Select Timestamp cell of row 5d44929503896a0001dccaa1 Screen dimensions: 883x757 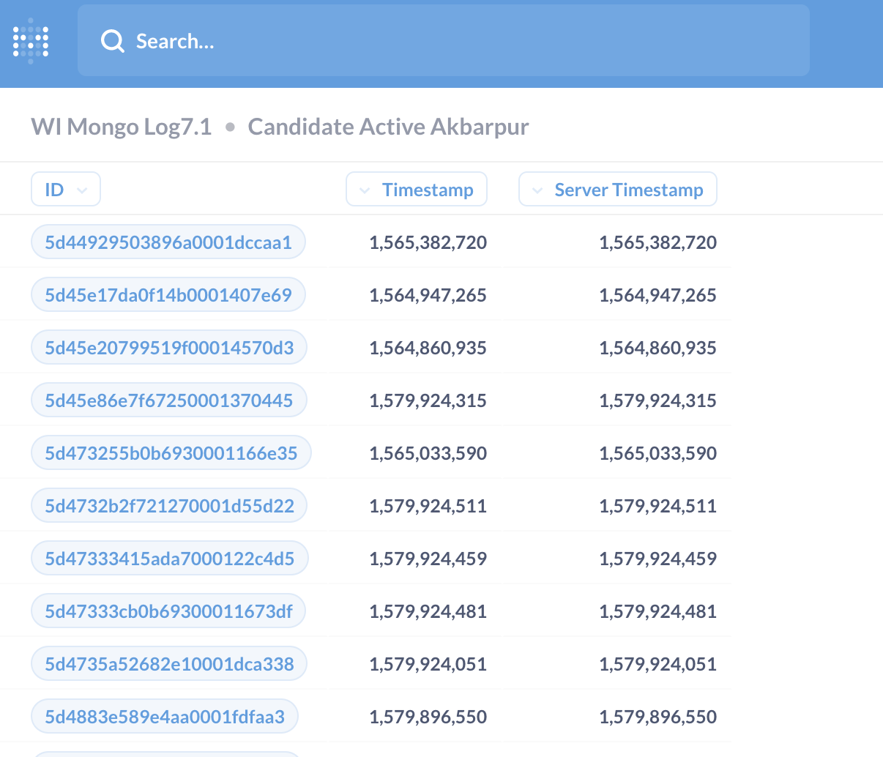428,242
